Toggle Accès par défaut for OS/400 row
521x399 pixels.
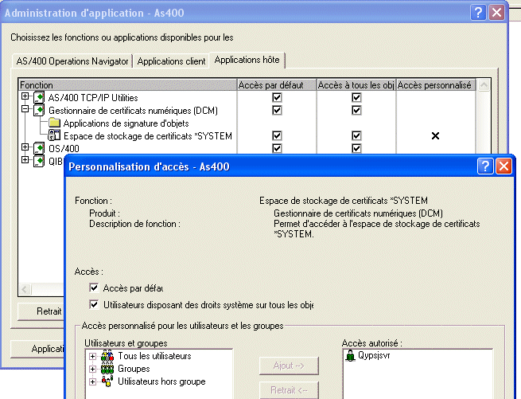[277, 148]
